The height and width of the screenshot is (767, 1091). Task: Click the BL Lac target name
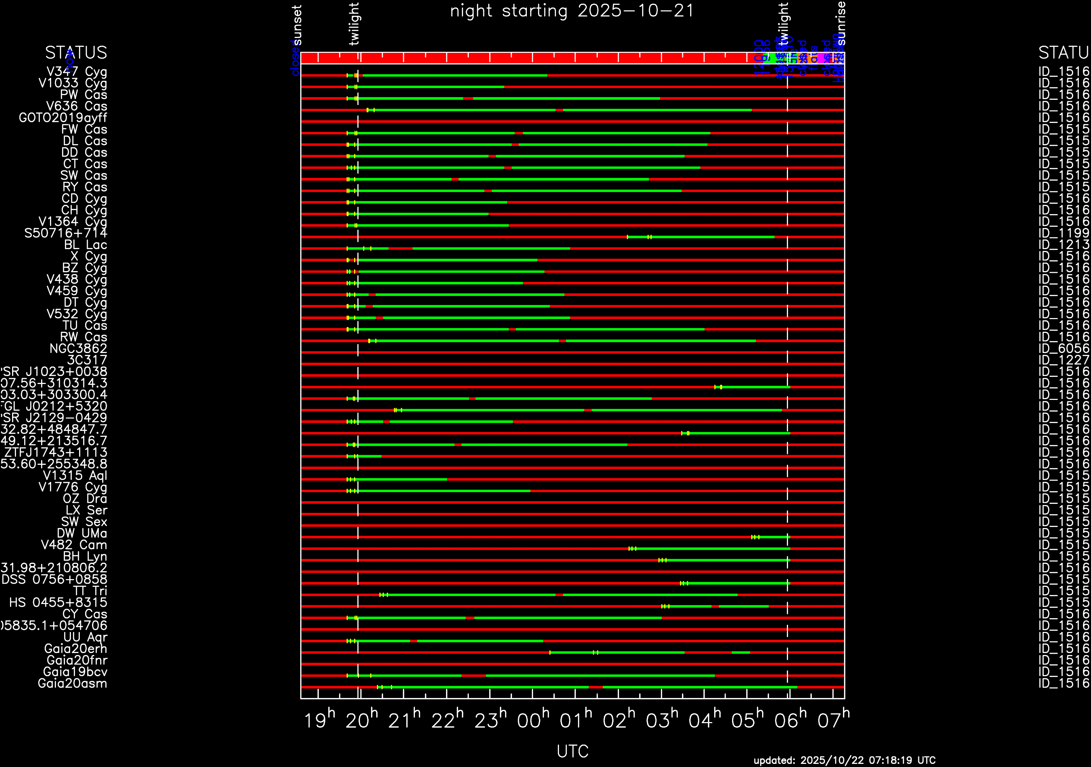click(x=86, y=245)
